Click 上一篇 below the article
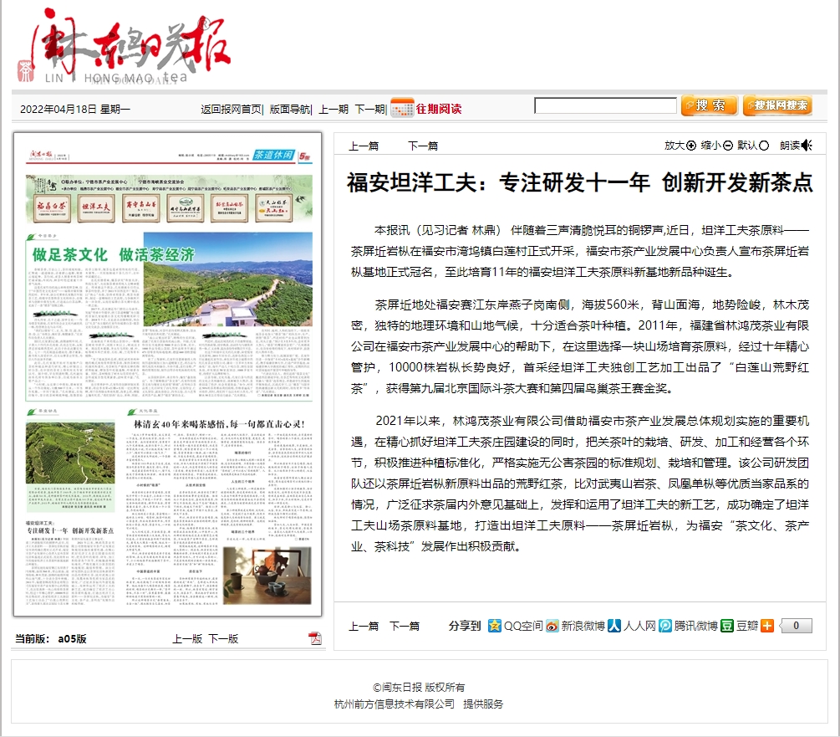Viewport: 840px width, 737px height. click(364, 626)
